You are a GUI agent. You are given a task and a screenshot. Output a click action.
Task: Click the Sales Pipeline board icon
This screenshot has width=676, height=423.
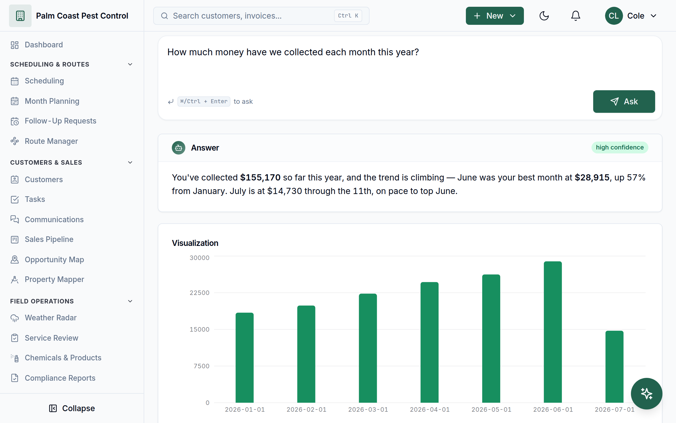point(15,239)
